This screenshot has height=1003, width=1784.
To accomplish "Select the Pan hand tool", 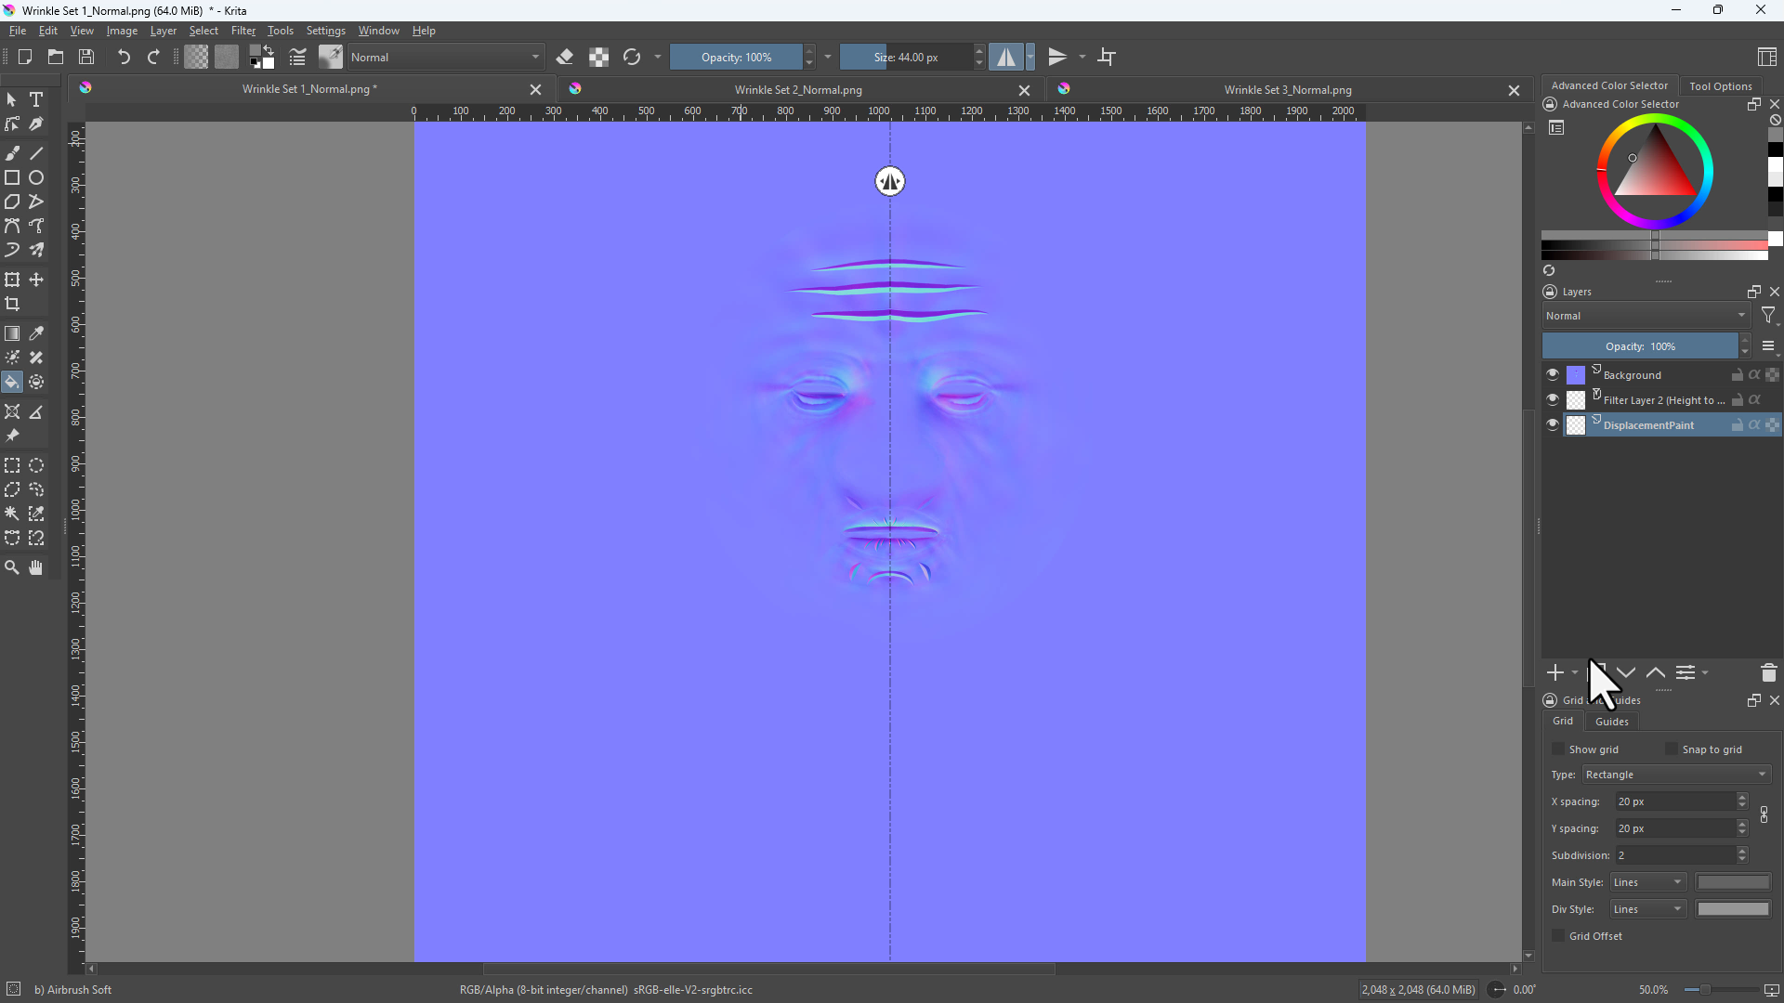I will tap(36, 567).
